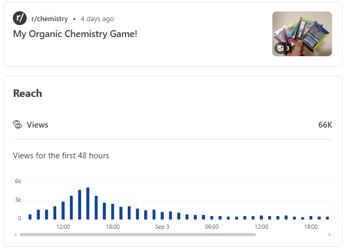Click the last bar in the views chart

point(328,218)
